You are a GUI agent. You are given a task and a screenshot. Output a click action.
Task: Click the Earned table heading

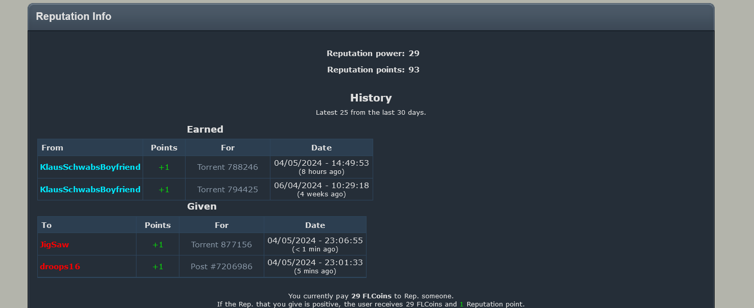(205, 130)
